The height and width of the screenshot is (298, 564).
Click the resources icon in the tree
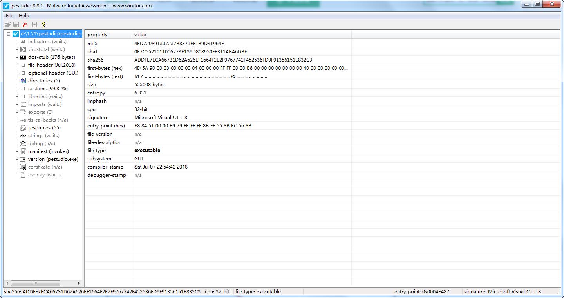(x=23, y=128)
